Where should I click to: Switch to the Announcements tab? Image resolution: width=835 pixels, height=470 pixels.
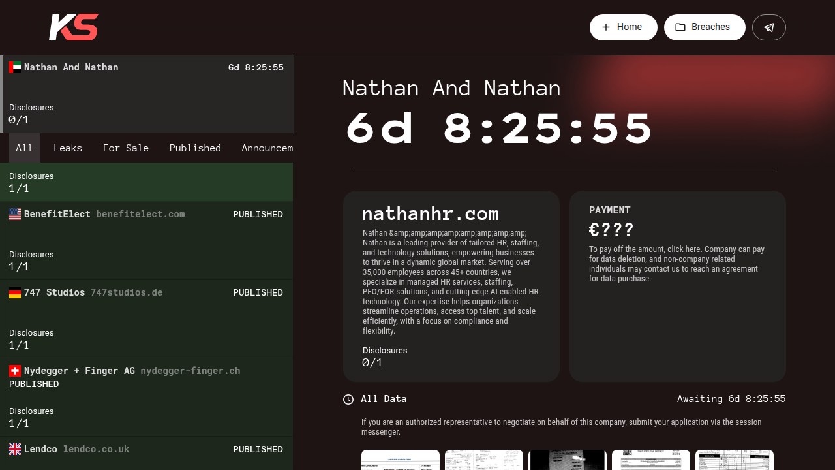tap(267, 148)
